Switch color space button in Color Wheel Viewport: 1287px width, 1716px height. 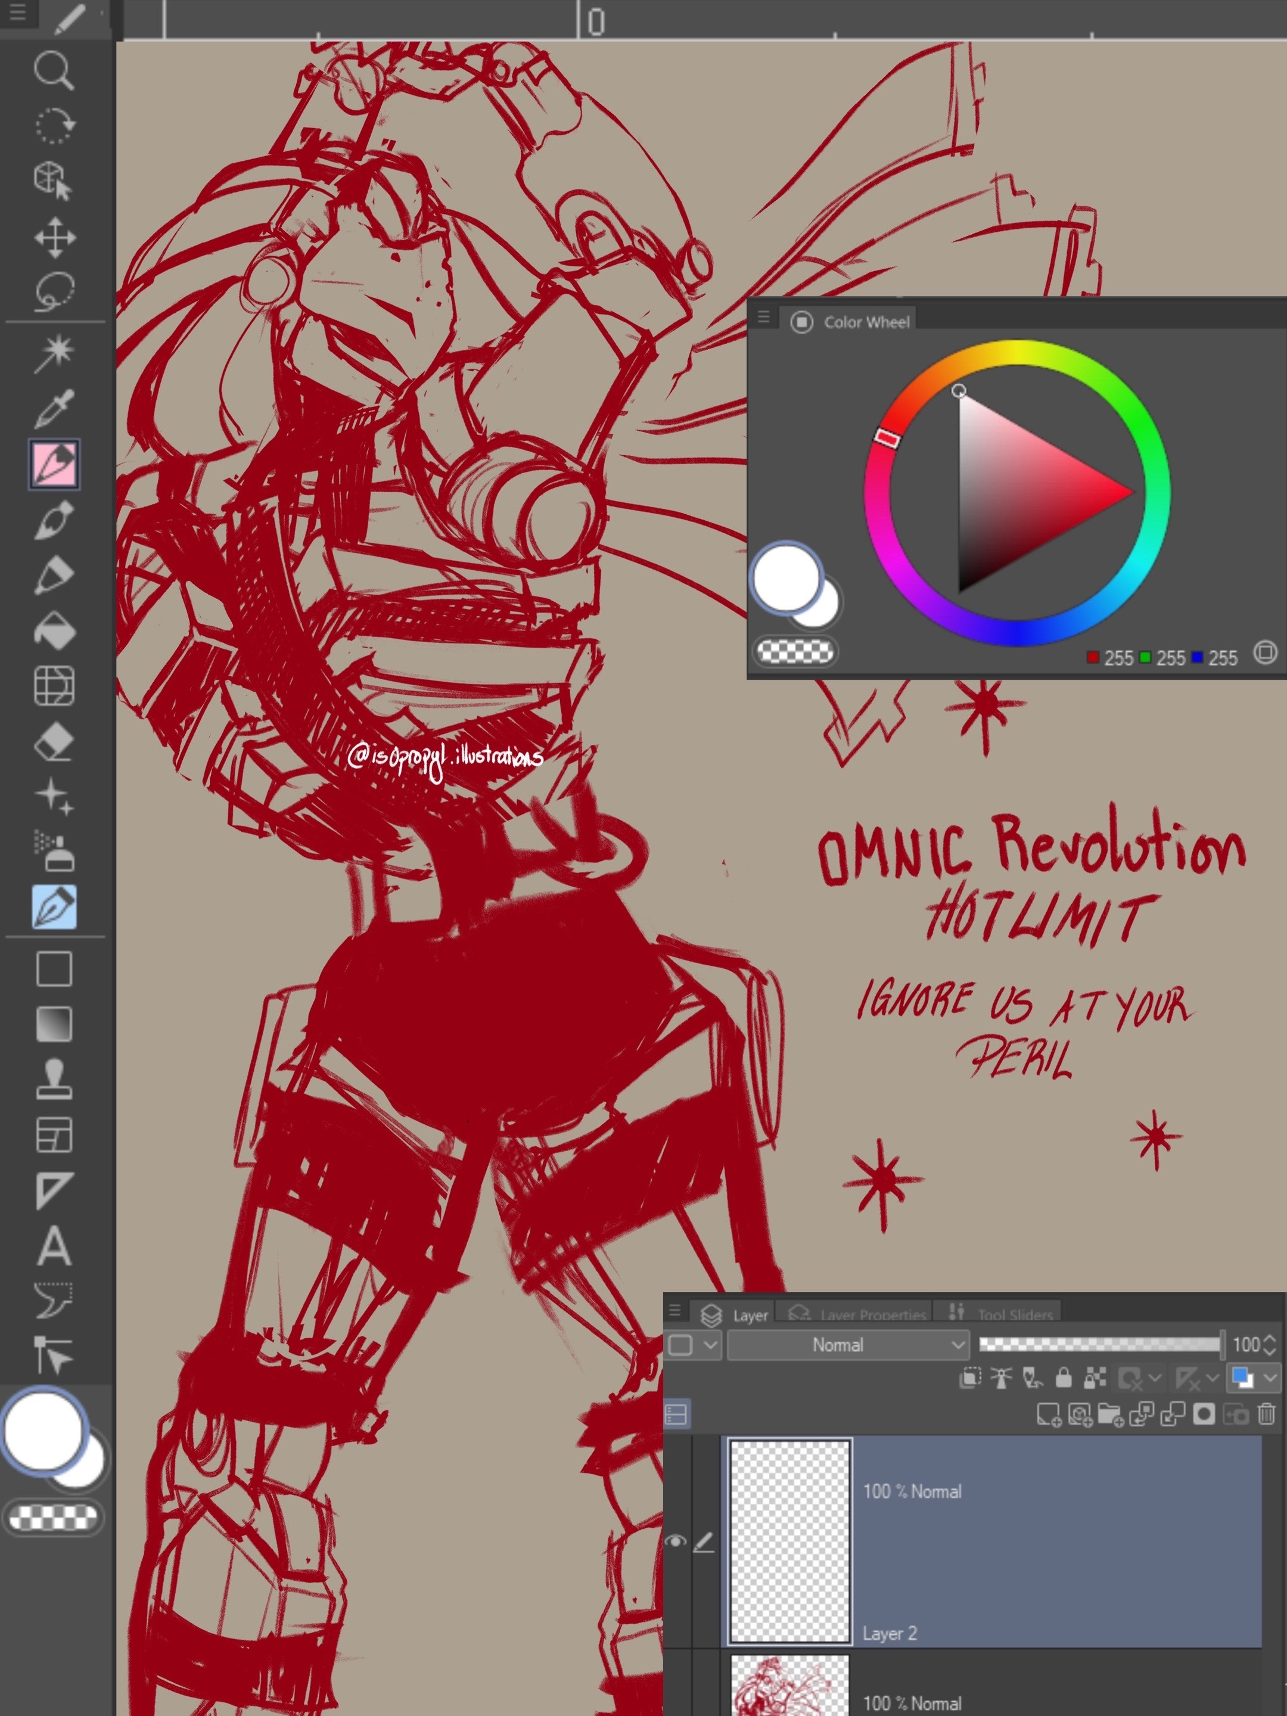click(1264, 652)
